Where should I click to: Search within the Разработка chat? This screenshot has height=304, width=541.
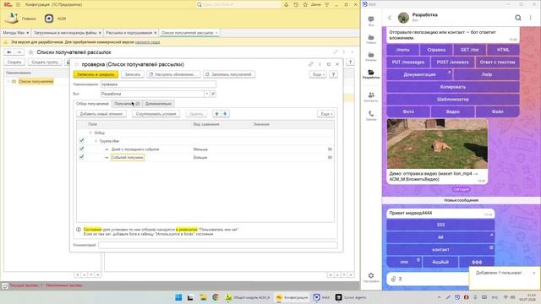pos(518,18)
